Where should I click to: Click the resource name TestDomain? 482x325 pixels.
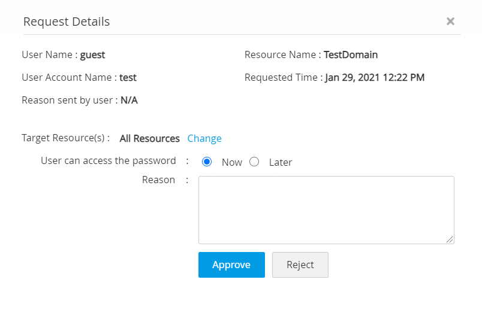[x=351, y=54]
